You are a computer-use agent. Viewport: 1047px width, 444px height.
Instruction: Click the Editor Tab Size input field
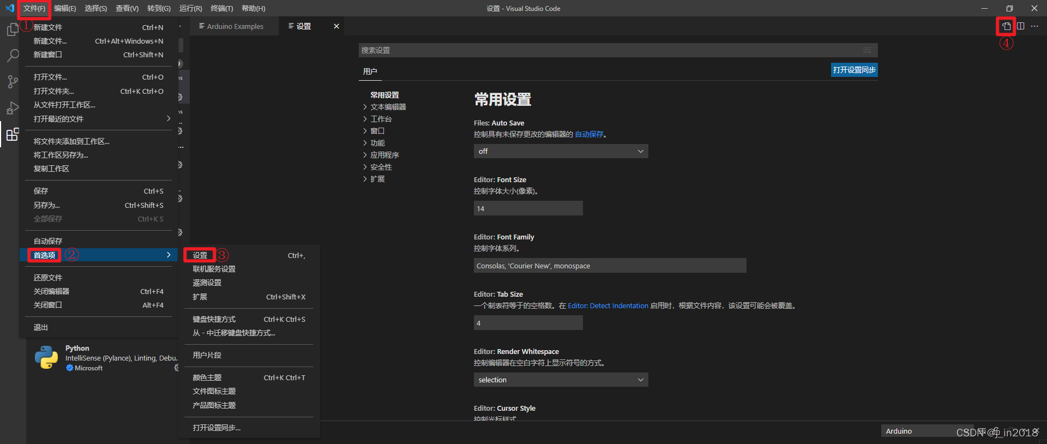click(x=528, y=323)
